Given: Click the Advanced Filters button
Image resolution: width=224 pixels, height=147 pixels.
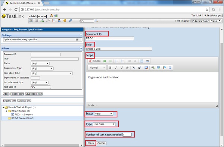Looking at the screenshot, I should tap(34, 94).
